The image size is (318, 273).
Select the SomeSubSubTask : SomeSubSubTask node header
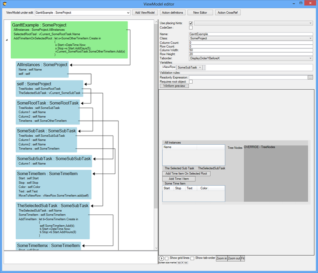click(54, 159)
